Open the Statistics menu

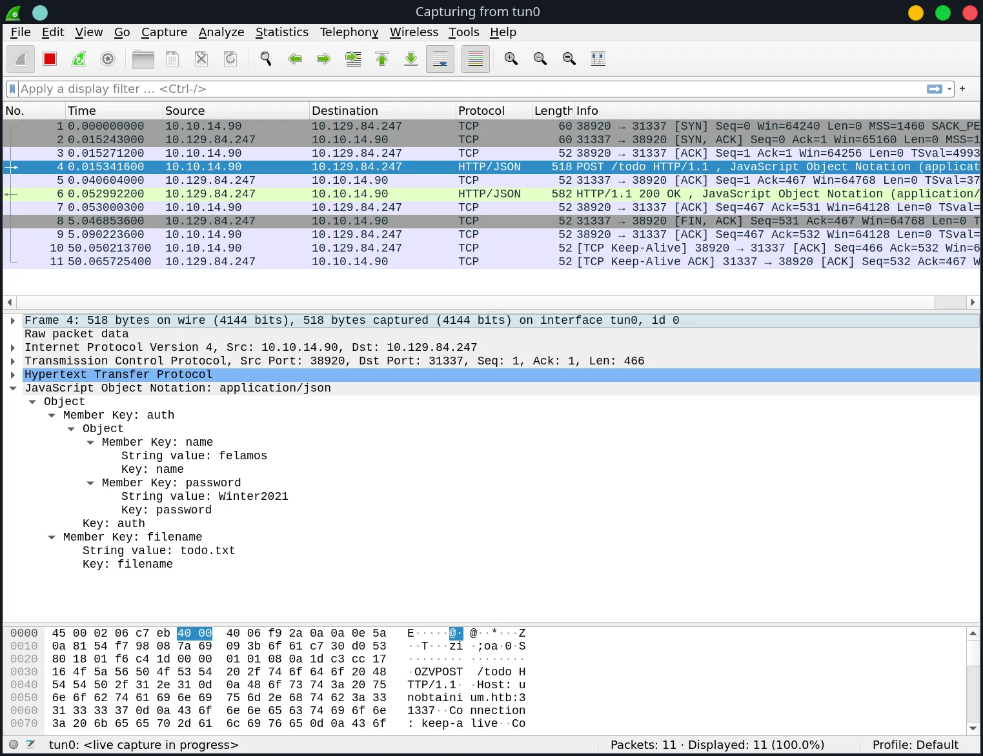(281, 32)
